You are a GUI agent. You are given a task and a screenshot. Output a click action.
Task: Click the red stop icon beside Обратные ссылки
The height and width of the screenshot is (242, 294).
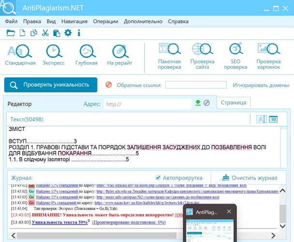[109, 85]
